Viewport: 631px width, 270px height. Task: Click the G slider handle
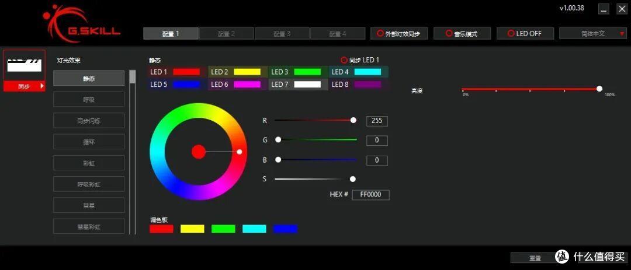[x=278, y=140]
